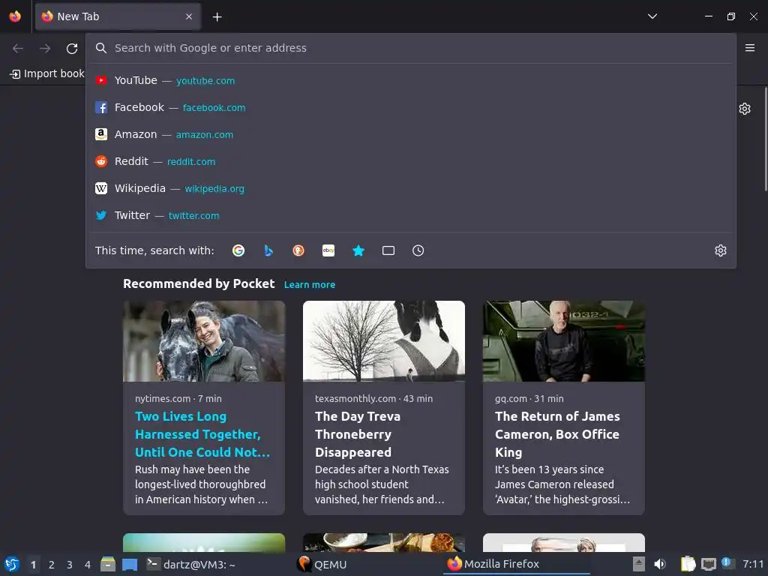Viewport: 768px width, 576px height.
Task: Switch to workspace 4 in taskbar
Action: click(88, 564)
